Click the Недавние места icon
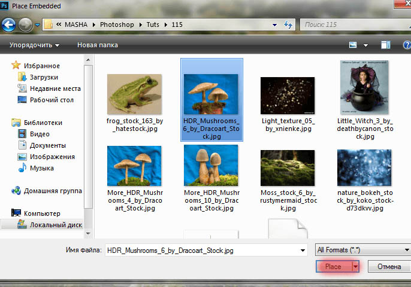 point(22,88)
